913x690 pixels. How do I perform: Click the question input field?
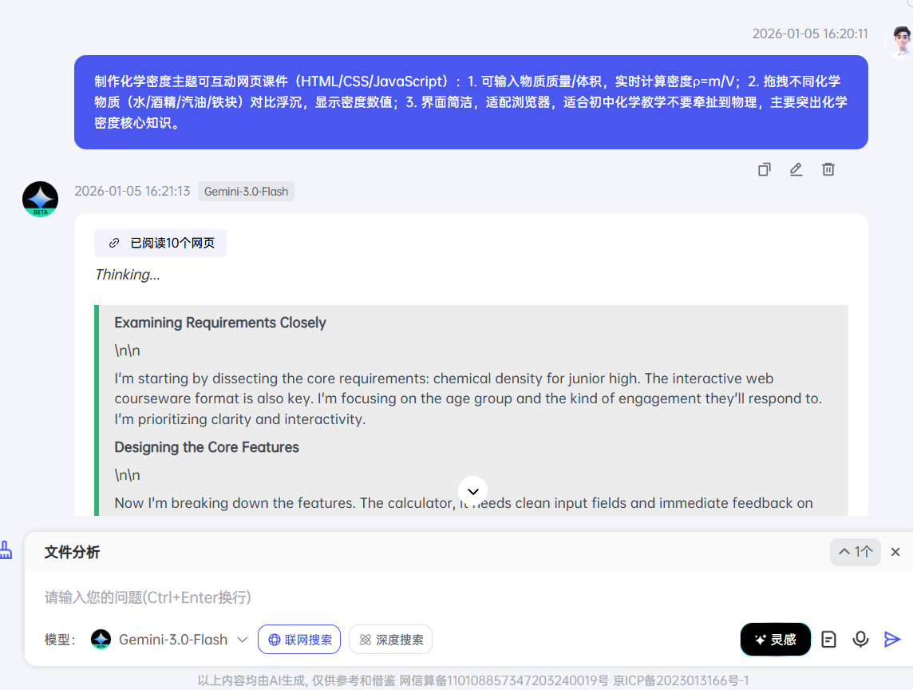[319, 597]
